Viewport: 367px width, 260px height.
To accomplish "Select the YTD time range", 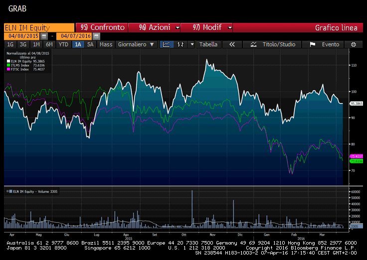I will click(63, 44).
